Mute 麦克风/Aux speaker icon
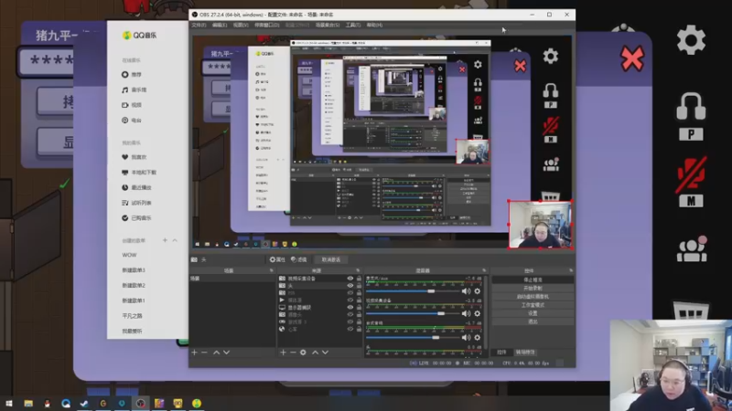Viewport: 732px width, 411px height. 466,291
